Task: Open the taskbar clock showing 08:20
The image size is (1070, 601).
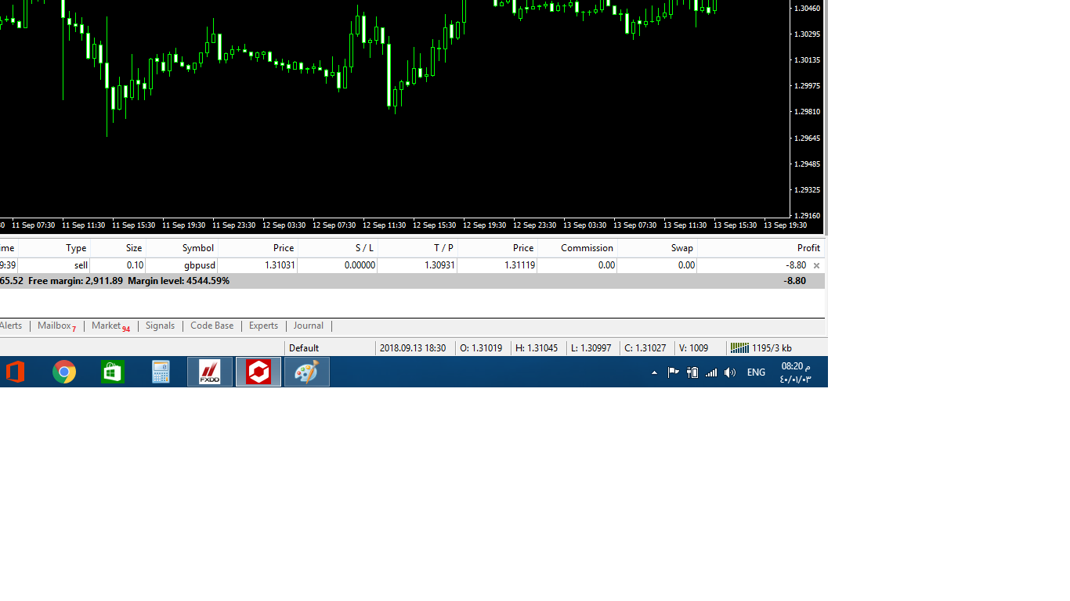Action: click(795, 372)
